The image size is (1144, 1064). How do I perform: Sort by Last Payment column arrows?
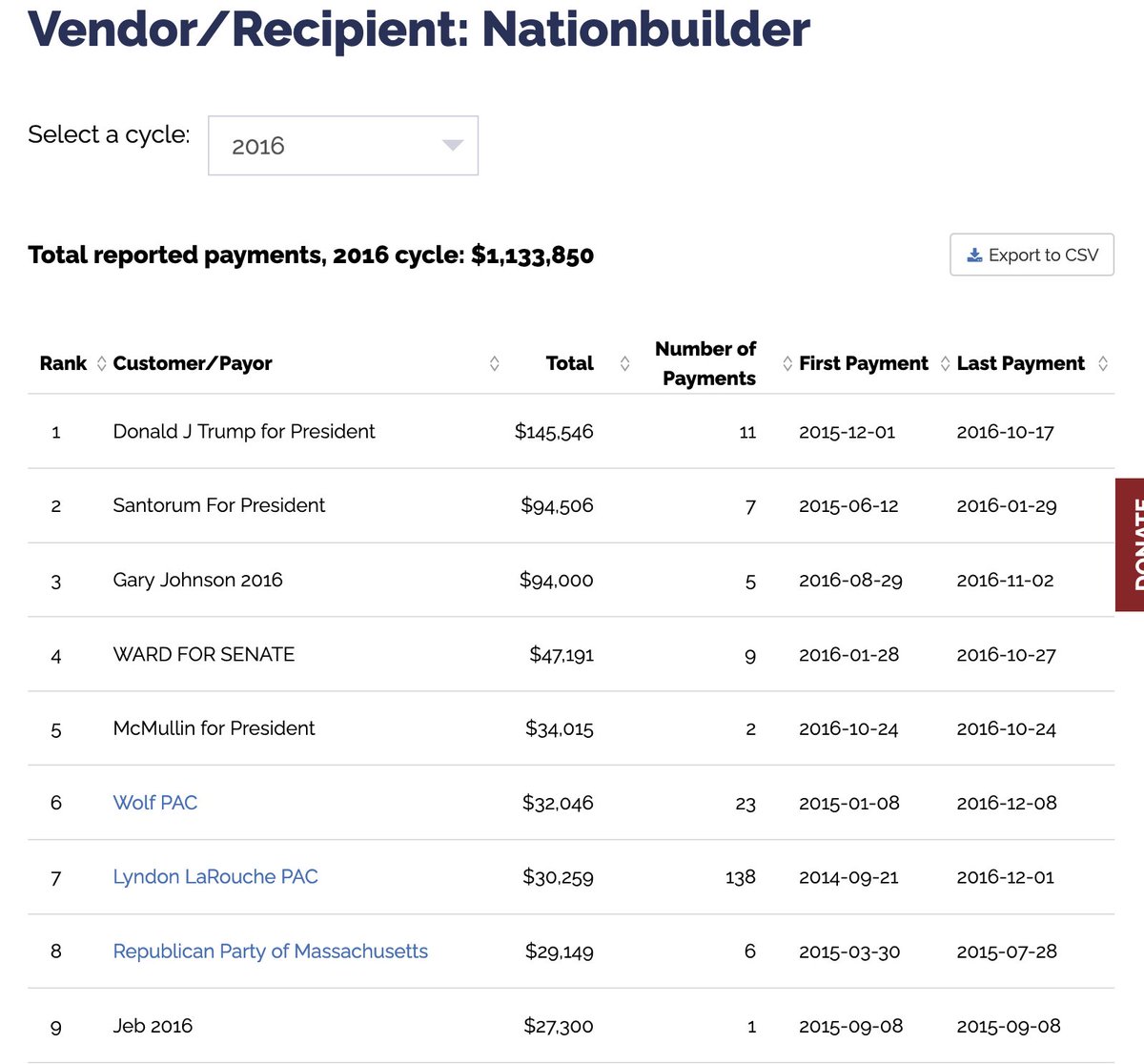(1103, 363)
